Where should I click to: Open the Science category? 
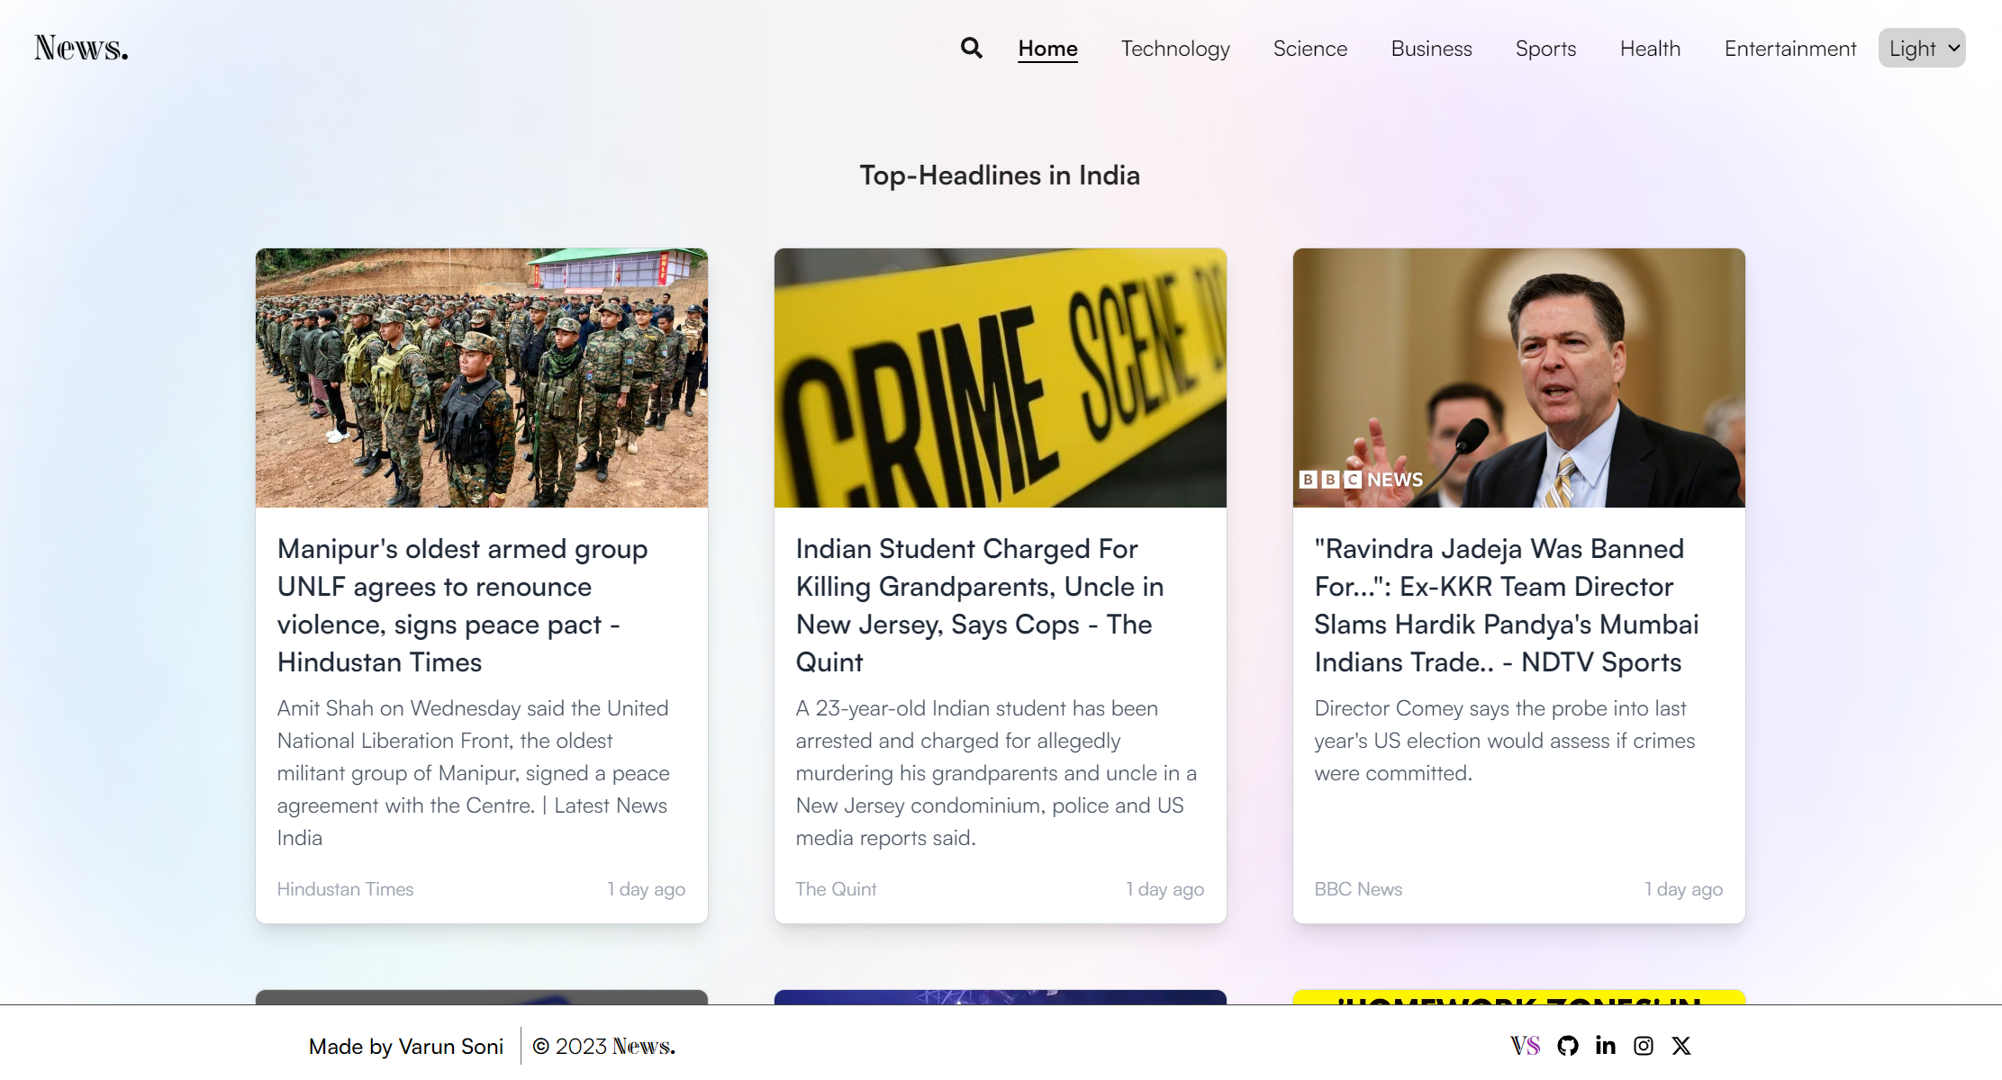click(1310, 49)
